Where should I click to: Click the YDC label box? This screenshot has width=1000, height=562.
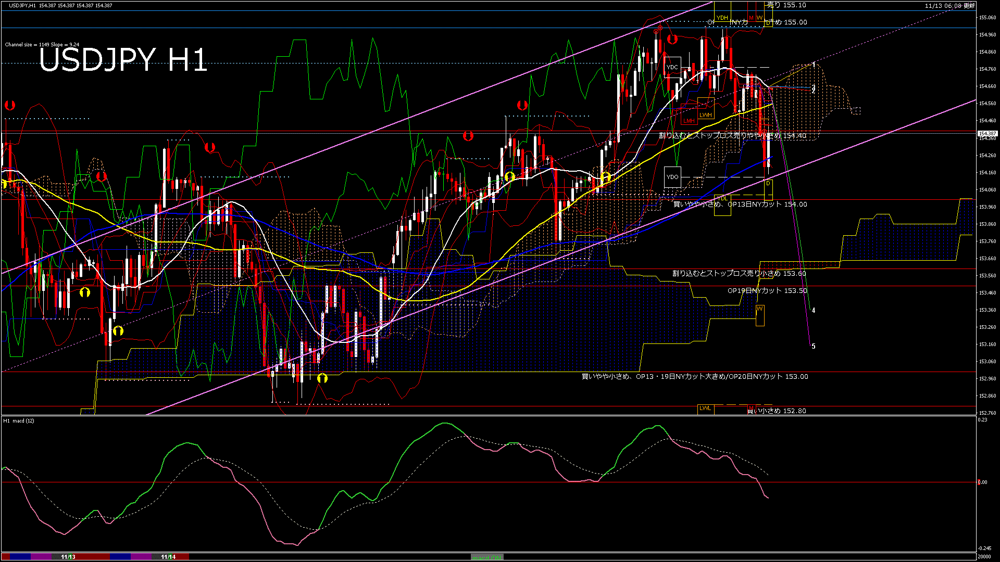(672, 67)
